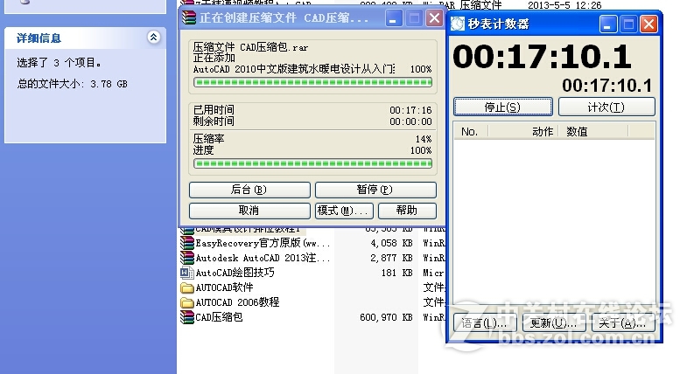This screenshot has height=374, width=694.
Task: Click stopwatch app icon in title bar
Action: (x=458, y=24)
